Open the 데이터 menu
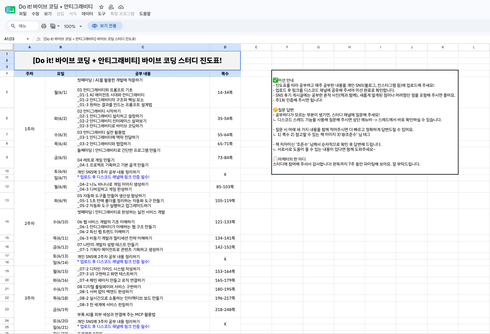 87,14
